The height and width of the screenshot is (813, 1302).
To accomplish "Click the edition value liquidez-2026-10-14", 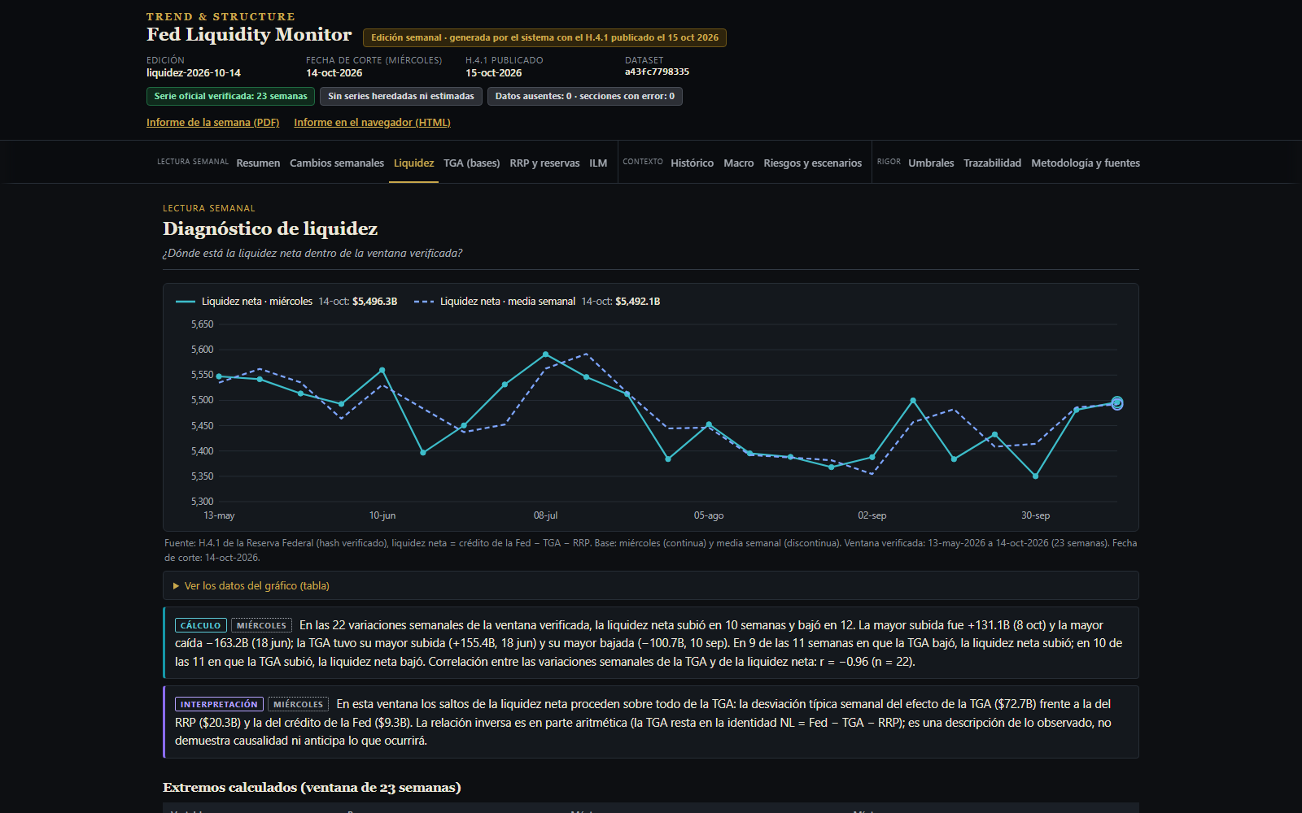I will pyautogui.click(x=194, y=72).
